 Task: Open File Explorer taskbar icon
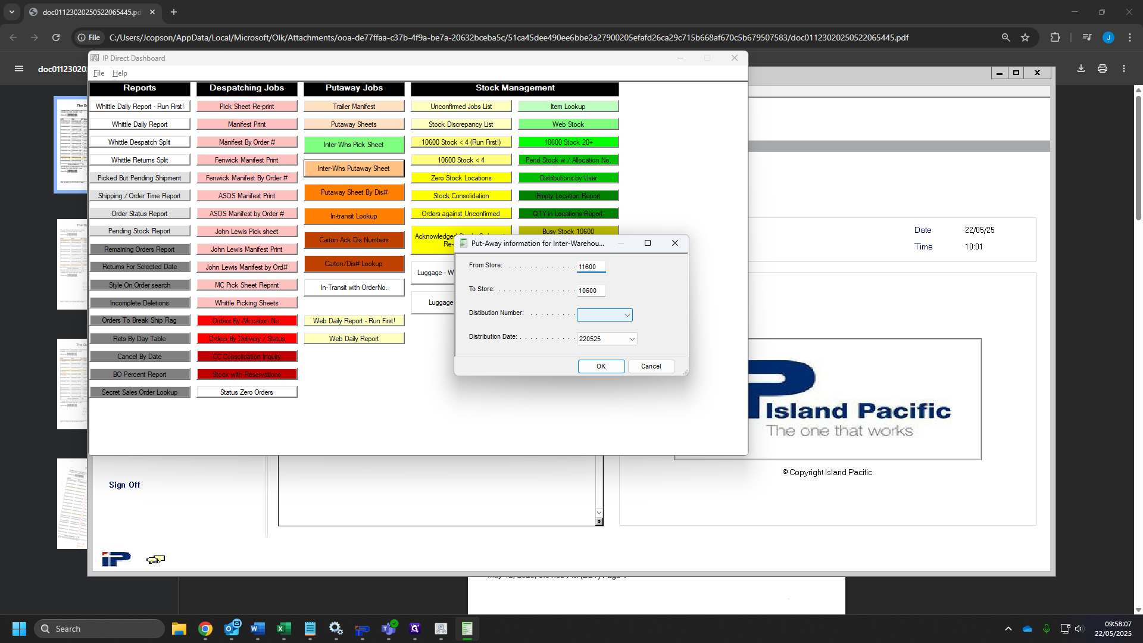(x=179, y=629)
